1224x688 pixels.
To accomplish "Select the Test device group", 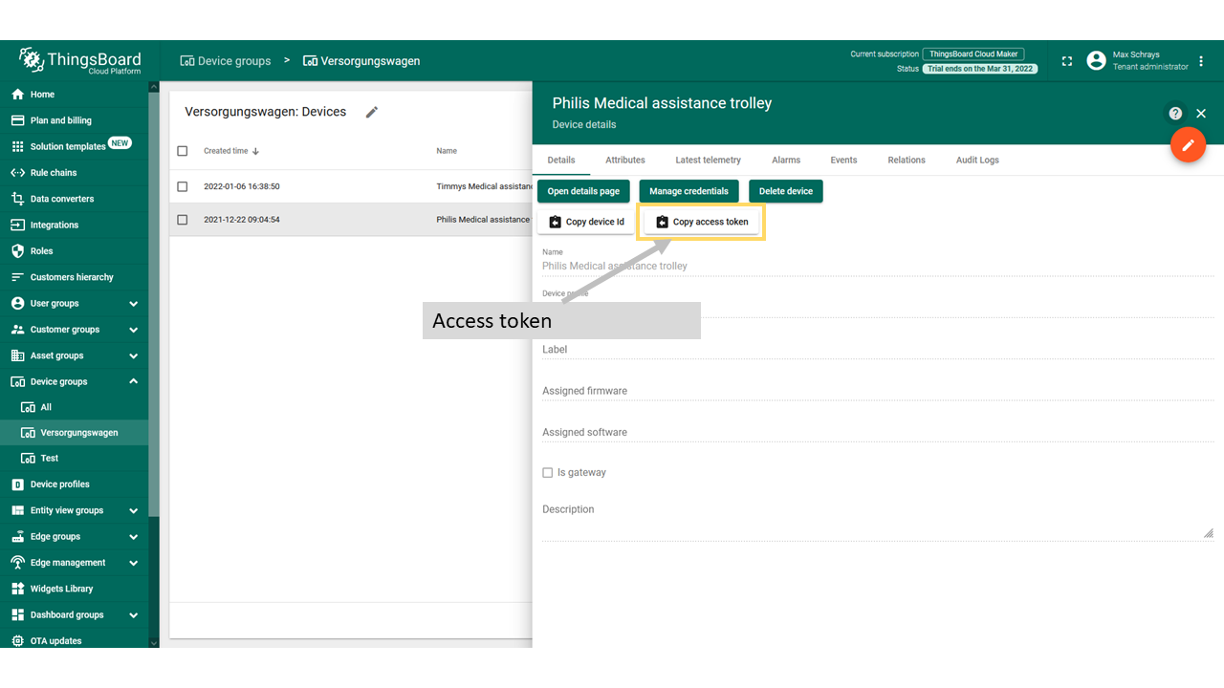I will (75, 459).
